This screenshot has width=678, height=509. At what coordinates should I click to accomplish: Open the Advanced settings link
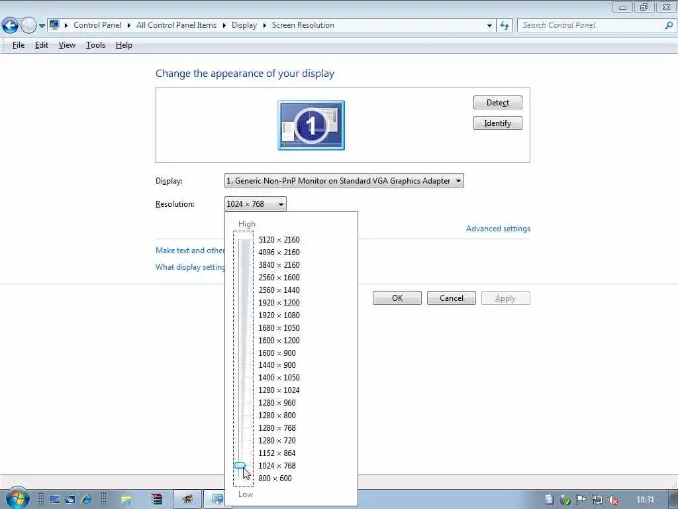[498, 229]
